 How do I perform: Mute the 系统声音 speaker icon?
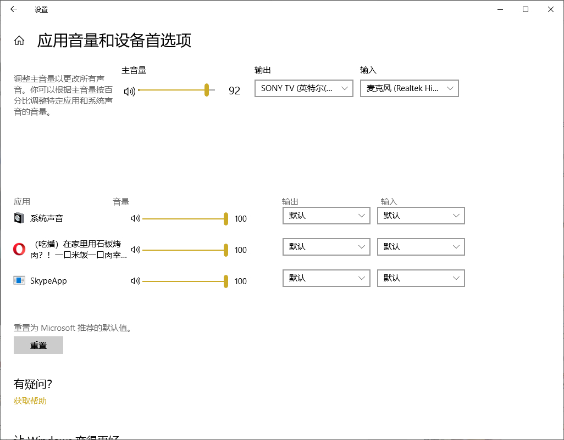pos(136,218)
